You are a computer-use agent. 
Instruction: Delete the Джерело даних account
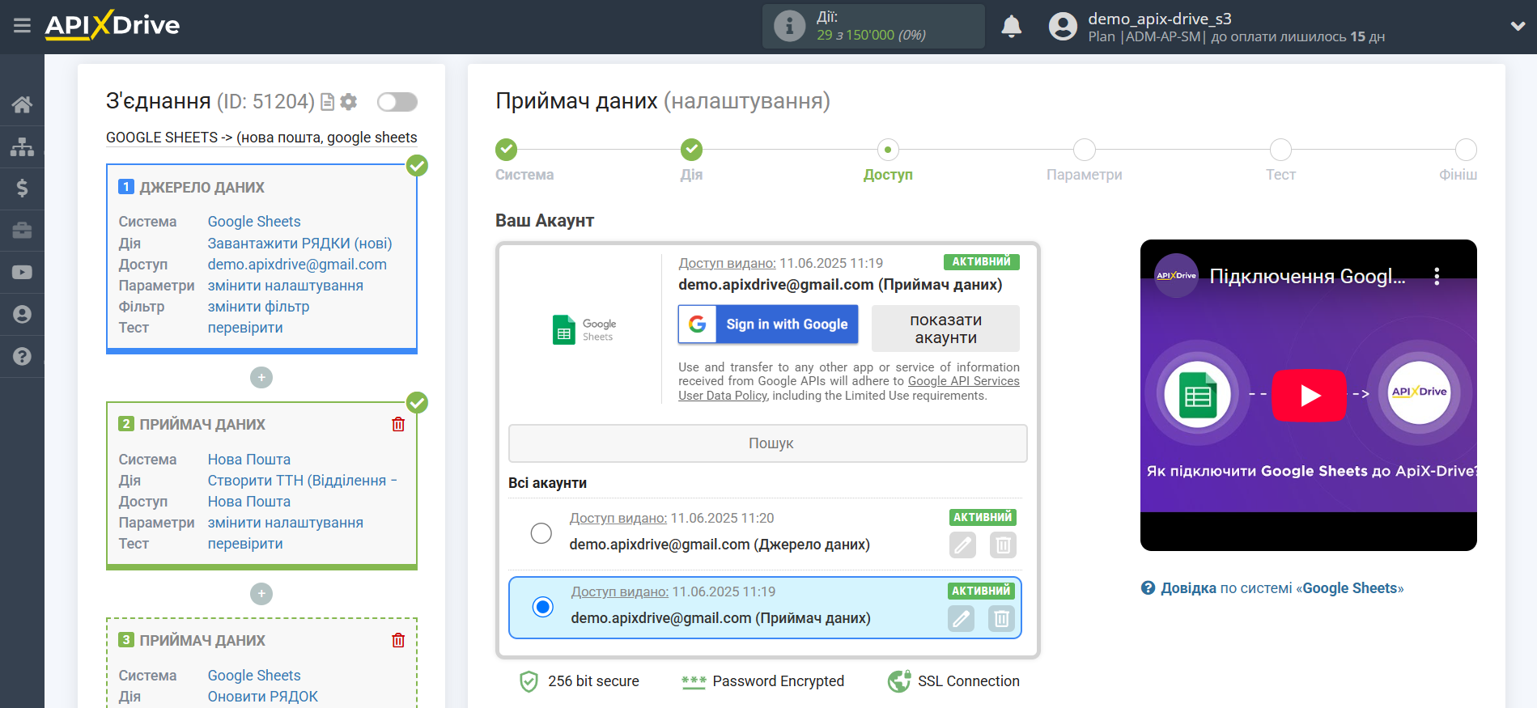tap(1003, 545)
